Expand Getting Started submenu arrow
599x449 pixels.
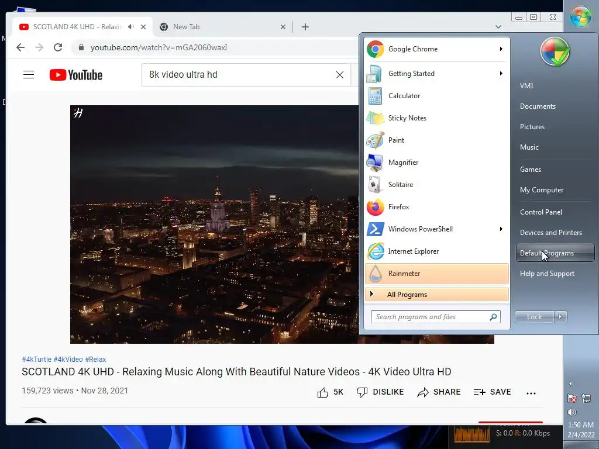click(x=501, y=73)
